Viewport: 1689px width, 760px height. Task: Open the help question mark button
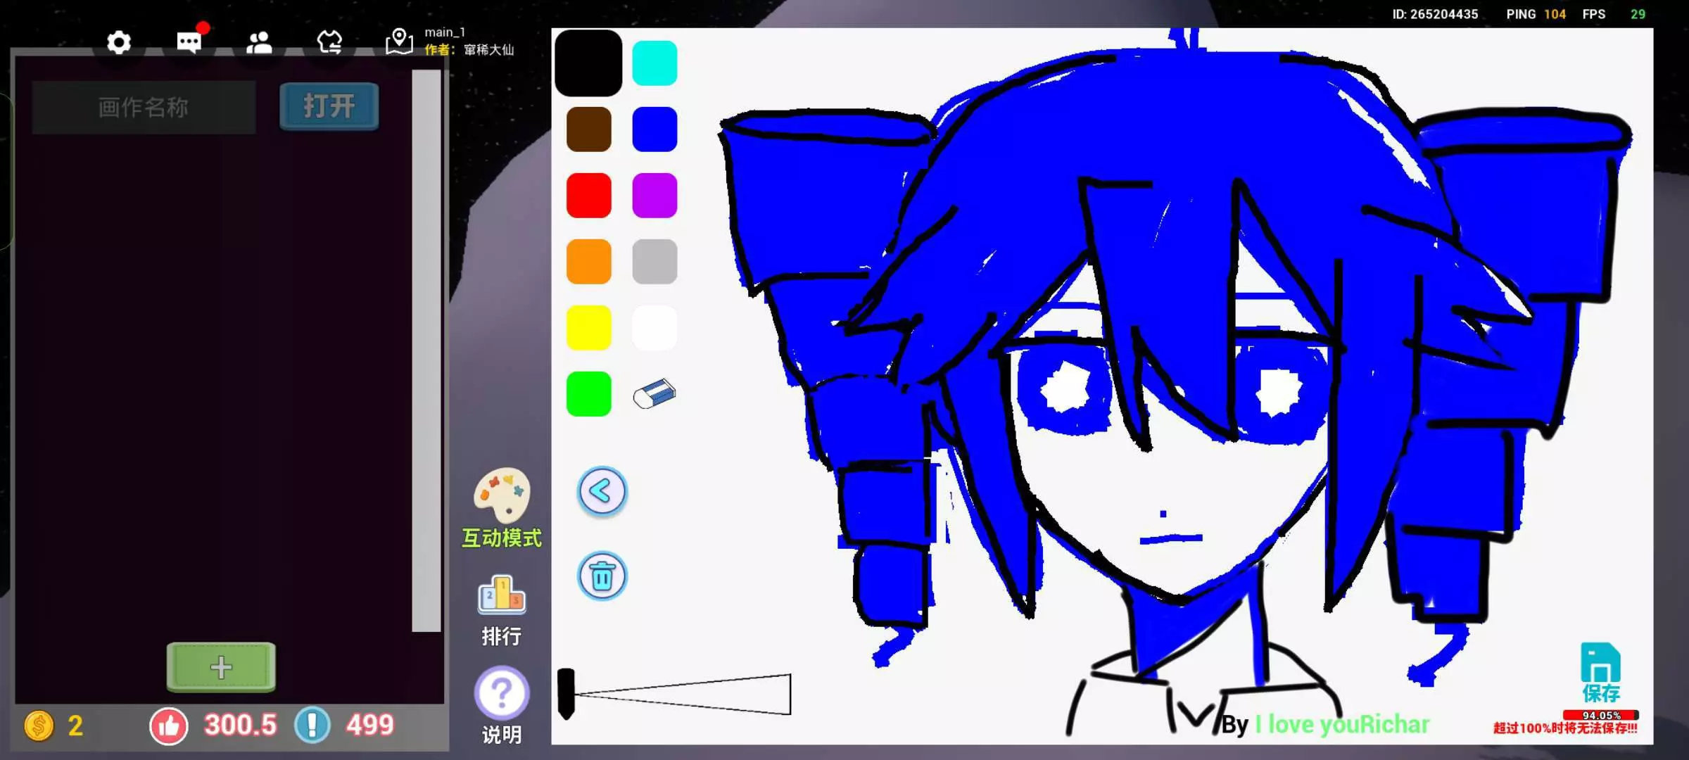tap(502, 693)
